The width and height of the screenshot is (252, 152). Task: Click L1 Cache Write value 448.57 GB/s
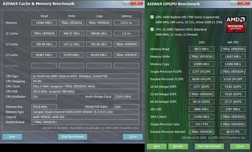click(x=71, y=34)
